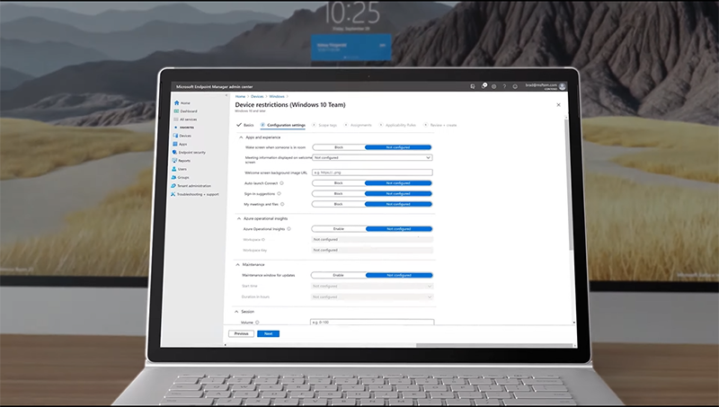The width and height of the screenshot is (719, 407).
Task: Jump to the Review + create tab
Action: tap(439, 125)
